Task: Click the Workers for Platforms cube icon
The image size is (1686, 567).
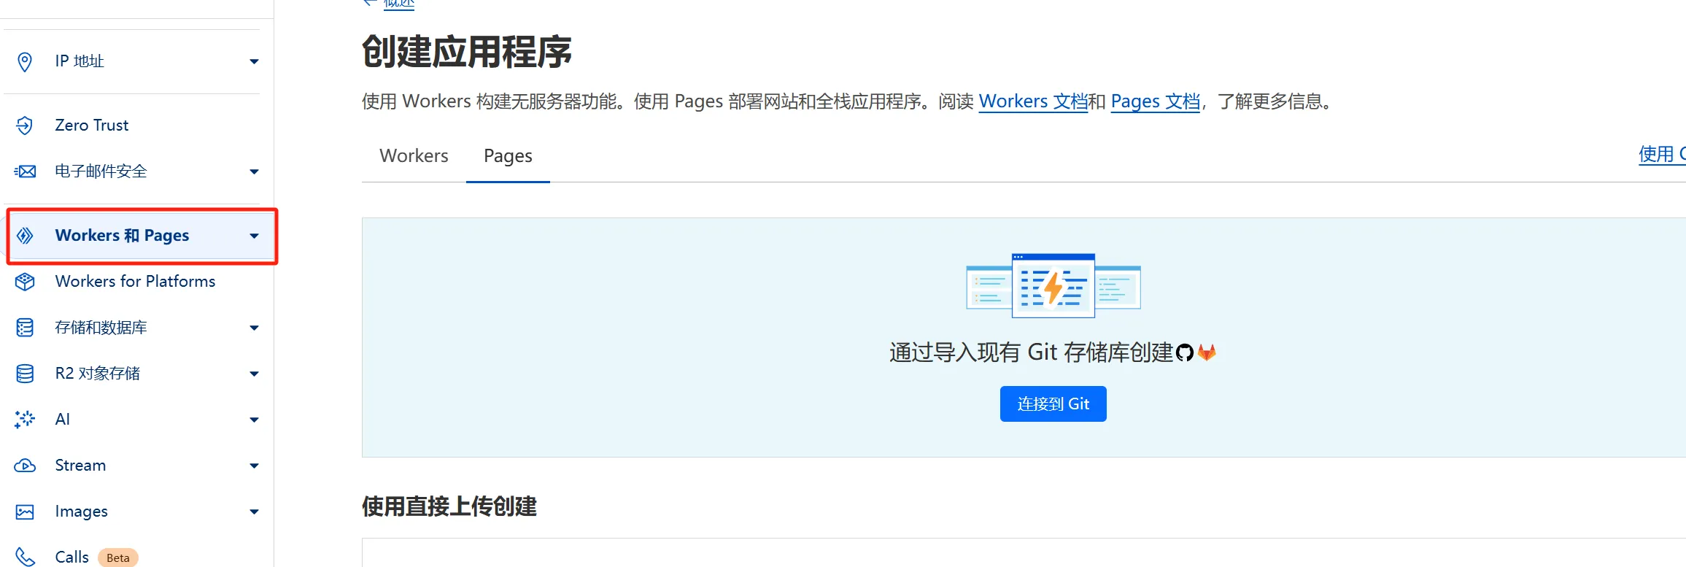Action: pos(25,282)
